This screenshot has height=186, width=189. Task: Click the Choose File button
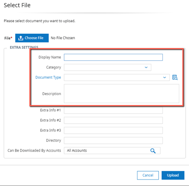click(32, 38)
